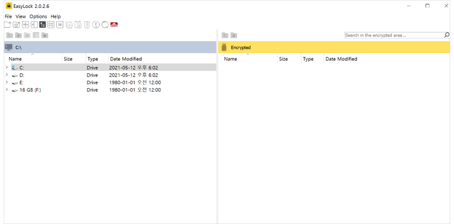Click the favorites star folder icon in local panel
This screenshot has width=454, height=224.
(45, 35)
